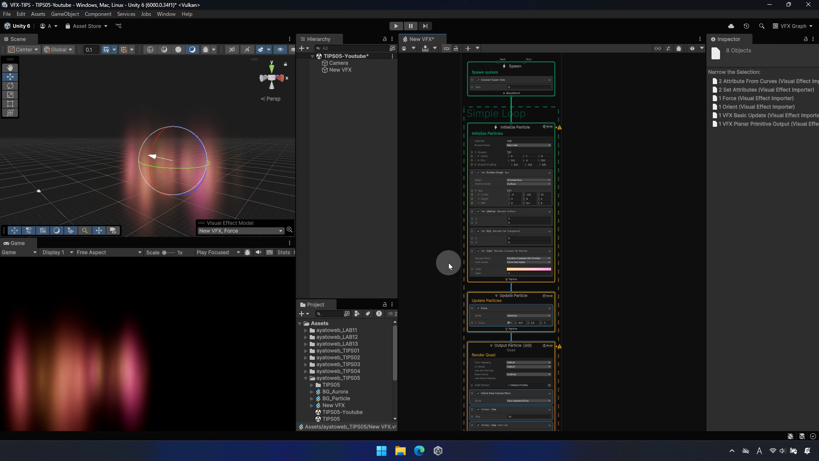
Task: Open the GameObject menu
Action: click(65, 14)
